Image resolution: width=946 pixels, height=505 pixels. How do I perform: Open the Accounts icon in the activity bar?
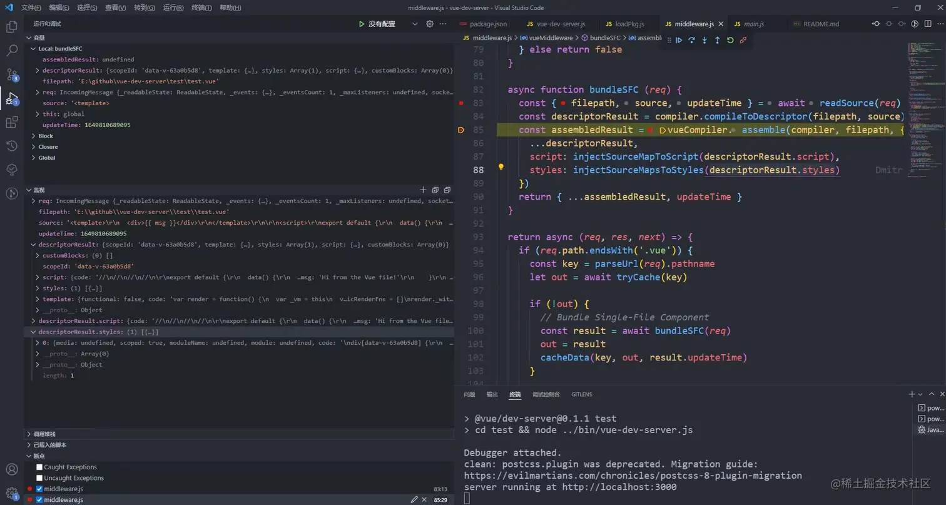pos(11,469)
